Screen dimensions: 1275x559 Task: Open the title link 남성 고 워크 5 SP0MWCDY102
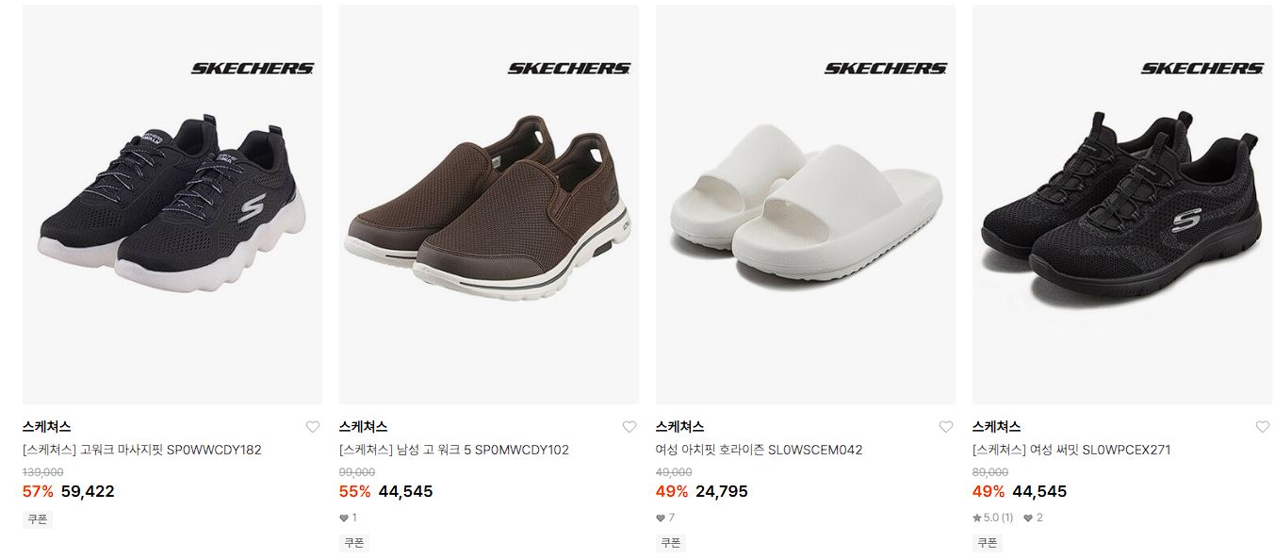pos(454,450)
